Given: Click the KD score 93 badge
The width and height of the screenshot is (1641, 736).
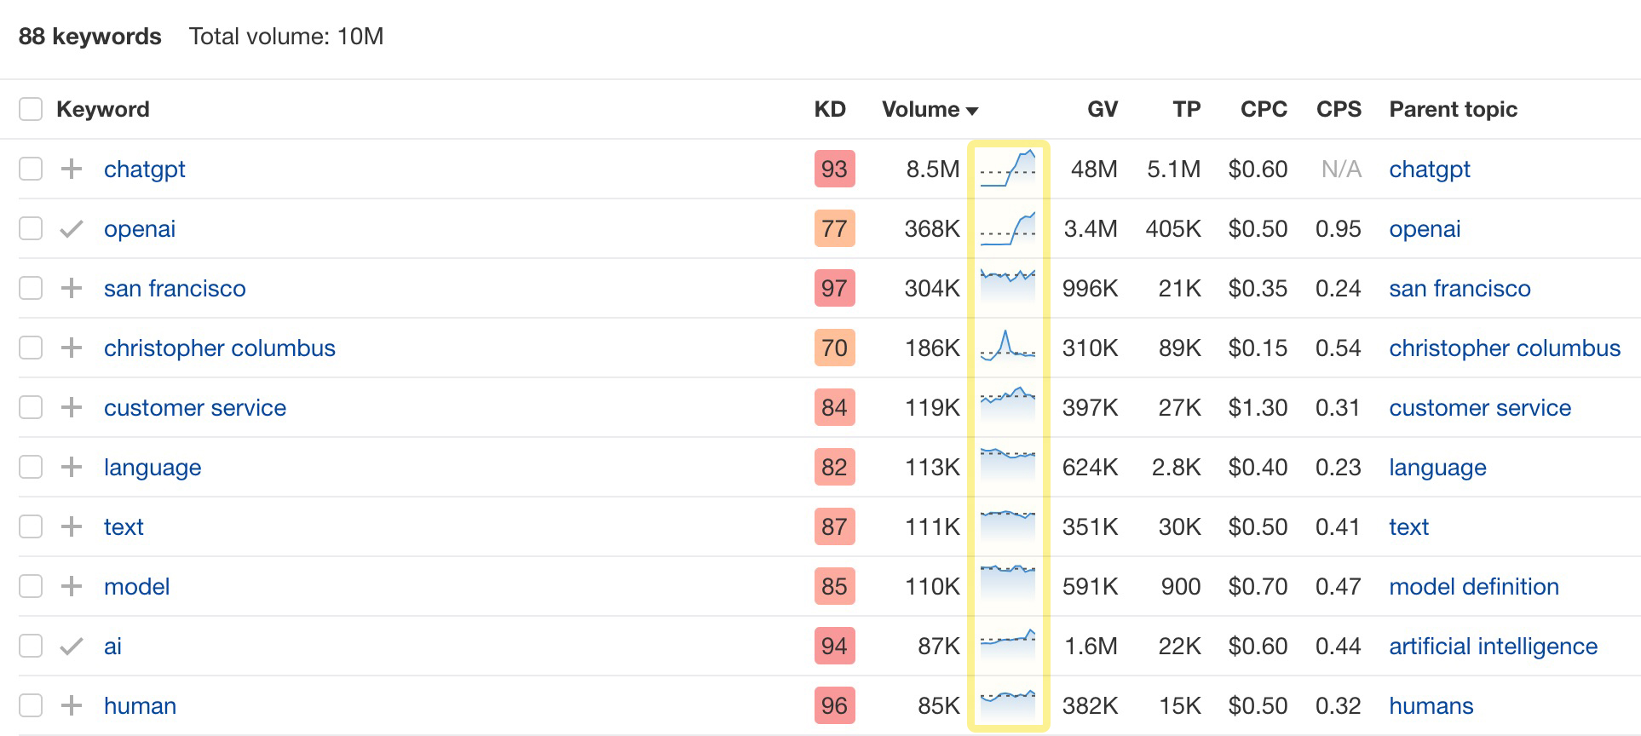Looking at the screenshot, I should tap(834, 169).
